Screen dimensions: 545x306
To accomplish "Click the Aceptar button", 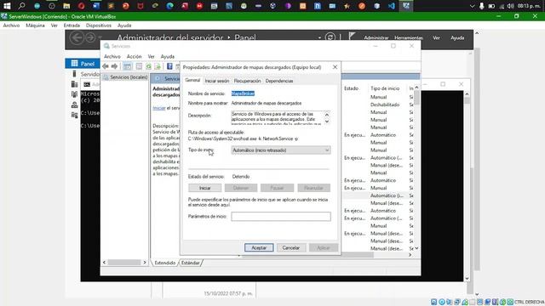I will point(259,247).
